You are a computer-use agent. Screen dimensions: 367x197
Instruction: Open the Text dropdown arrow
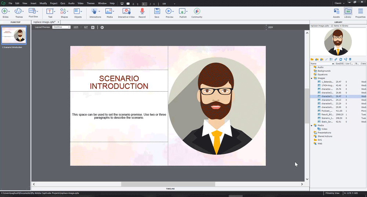tap(55, 11)
